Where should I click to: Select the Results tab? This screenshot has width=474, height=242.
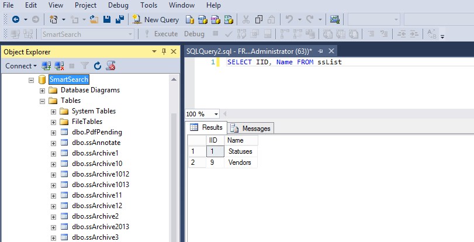[206, 127]
